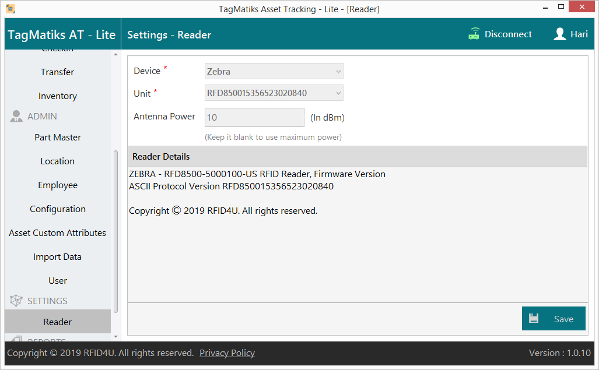This screenshot has width=599, height=370.
Task: Click the Disconnect reader icon
Action: point(474,34)
